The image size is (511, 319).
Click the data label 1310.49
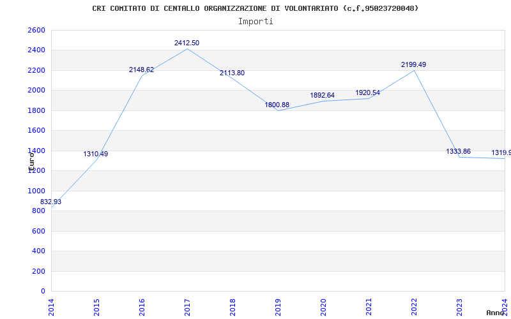[x=95, y=154]
